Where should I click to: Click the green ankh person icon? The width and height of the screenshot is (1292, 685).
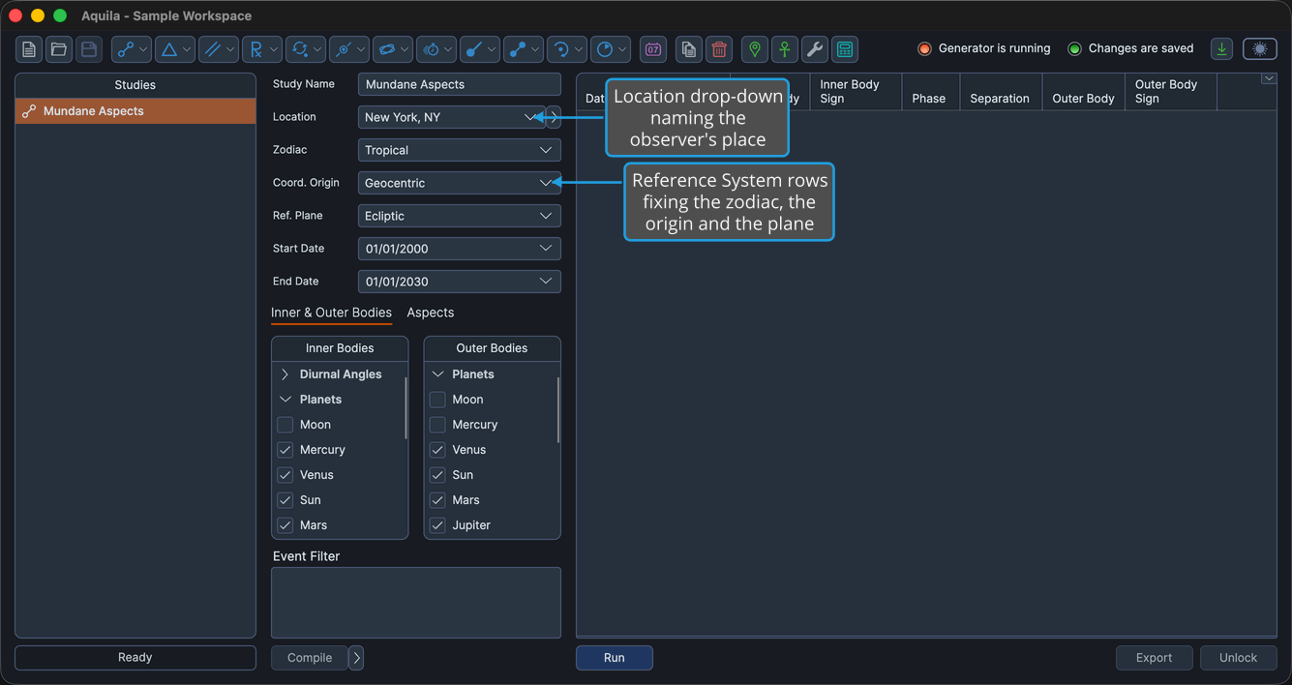(x=785, y=49)
